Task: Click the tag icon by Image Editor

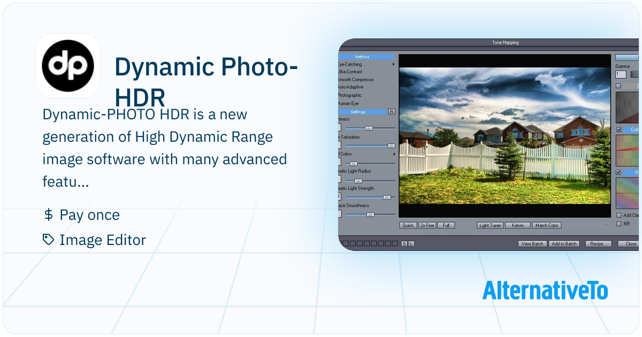Action: click(49, 240)
